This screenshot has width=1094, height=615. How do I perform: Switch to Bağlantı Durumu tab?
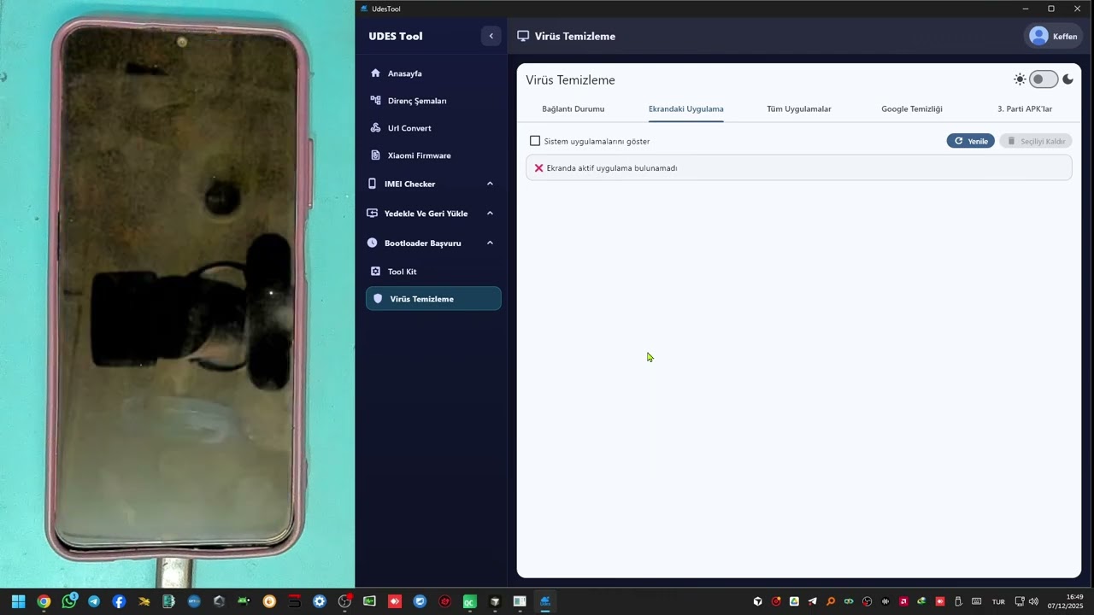coord(573,109)
